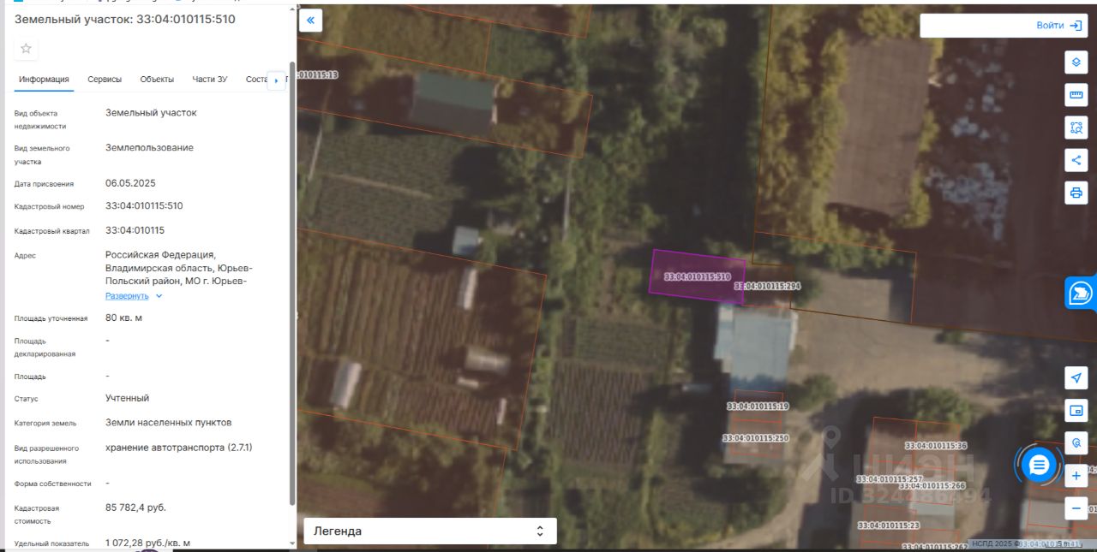Image resolution: width=1097 pixels, height=552 pixels.
Task: Locate my position with arrow icon
Action: [x=1076, y=377]
